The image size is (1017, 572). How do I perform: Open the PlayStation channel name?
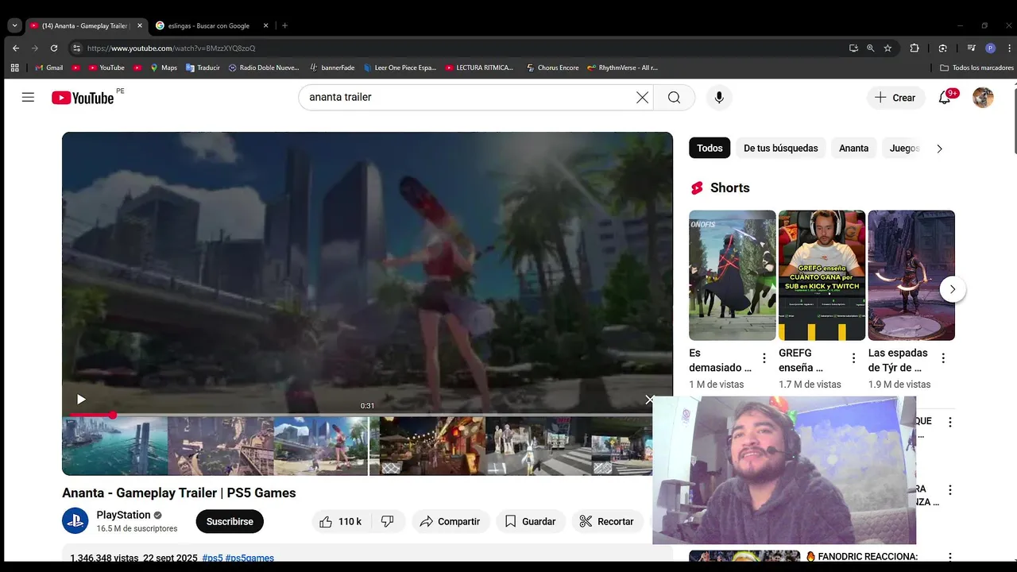(123, 515)
